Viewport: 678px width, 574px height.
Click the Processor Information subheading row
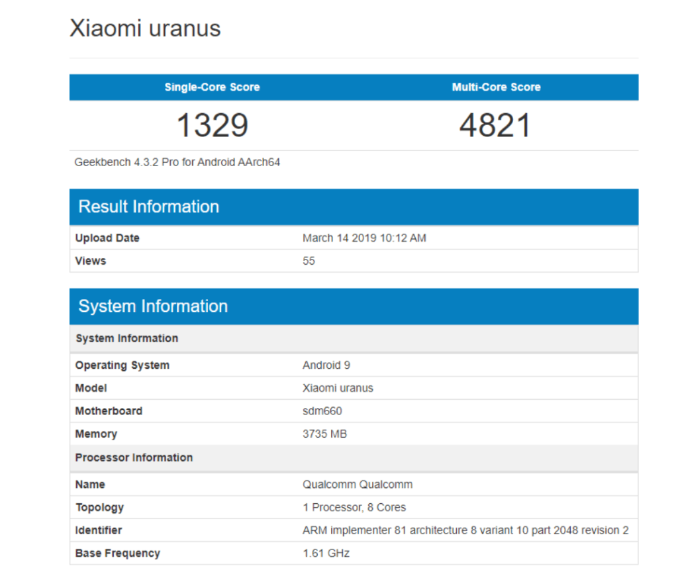134,457
